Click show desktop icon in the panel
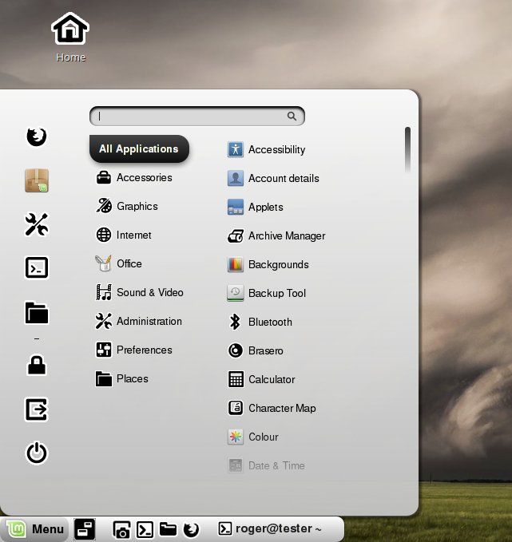 (85, 529)
